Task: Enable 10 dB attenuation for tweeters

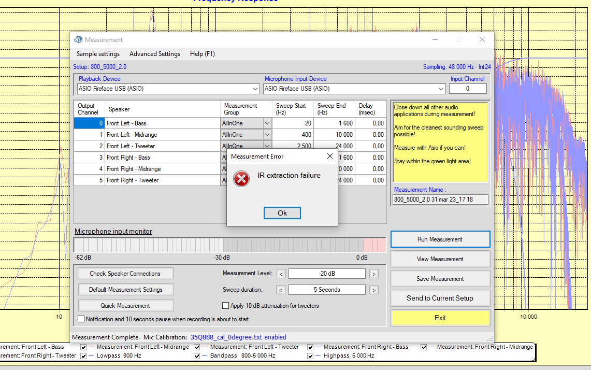Action: tap(225, 306)
